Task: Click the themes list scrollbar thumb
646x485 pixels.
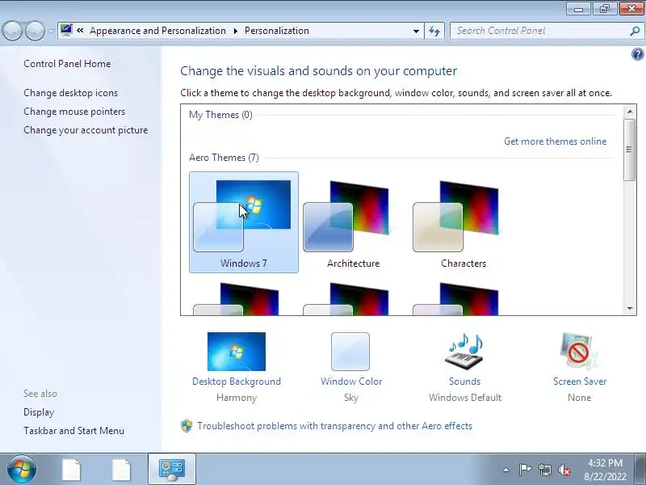Action: (629, 150)
